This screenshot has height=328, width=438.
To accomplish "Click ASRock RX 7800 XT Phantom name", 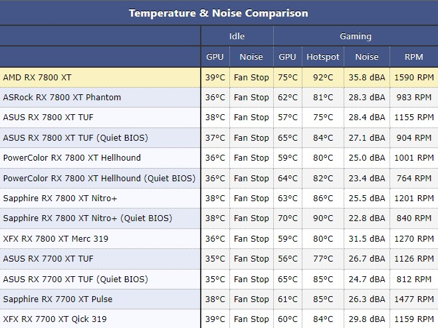I will pyautogui.click(x=62, y=97).
